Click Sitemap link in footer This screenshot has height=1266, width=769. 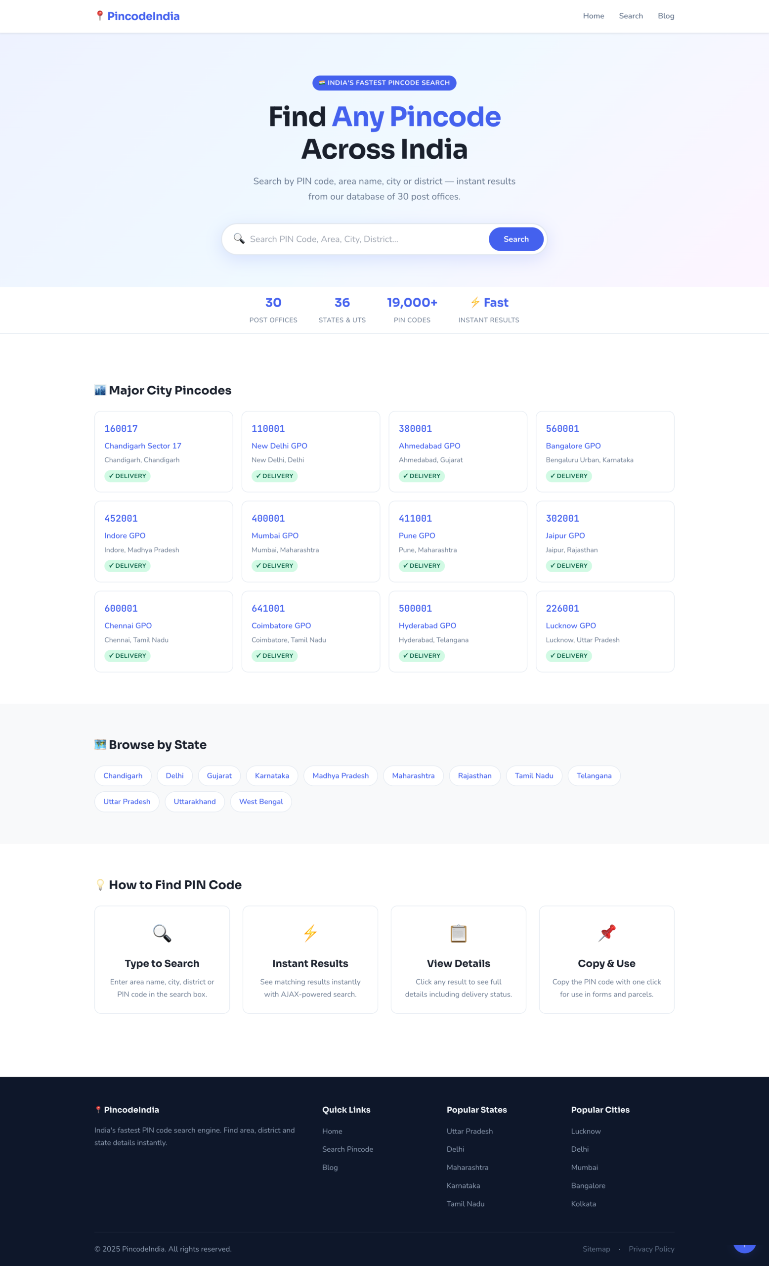click(596, 1249)
